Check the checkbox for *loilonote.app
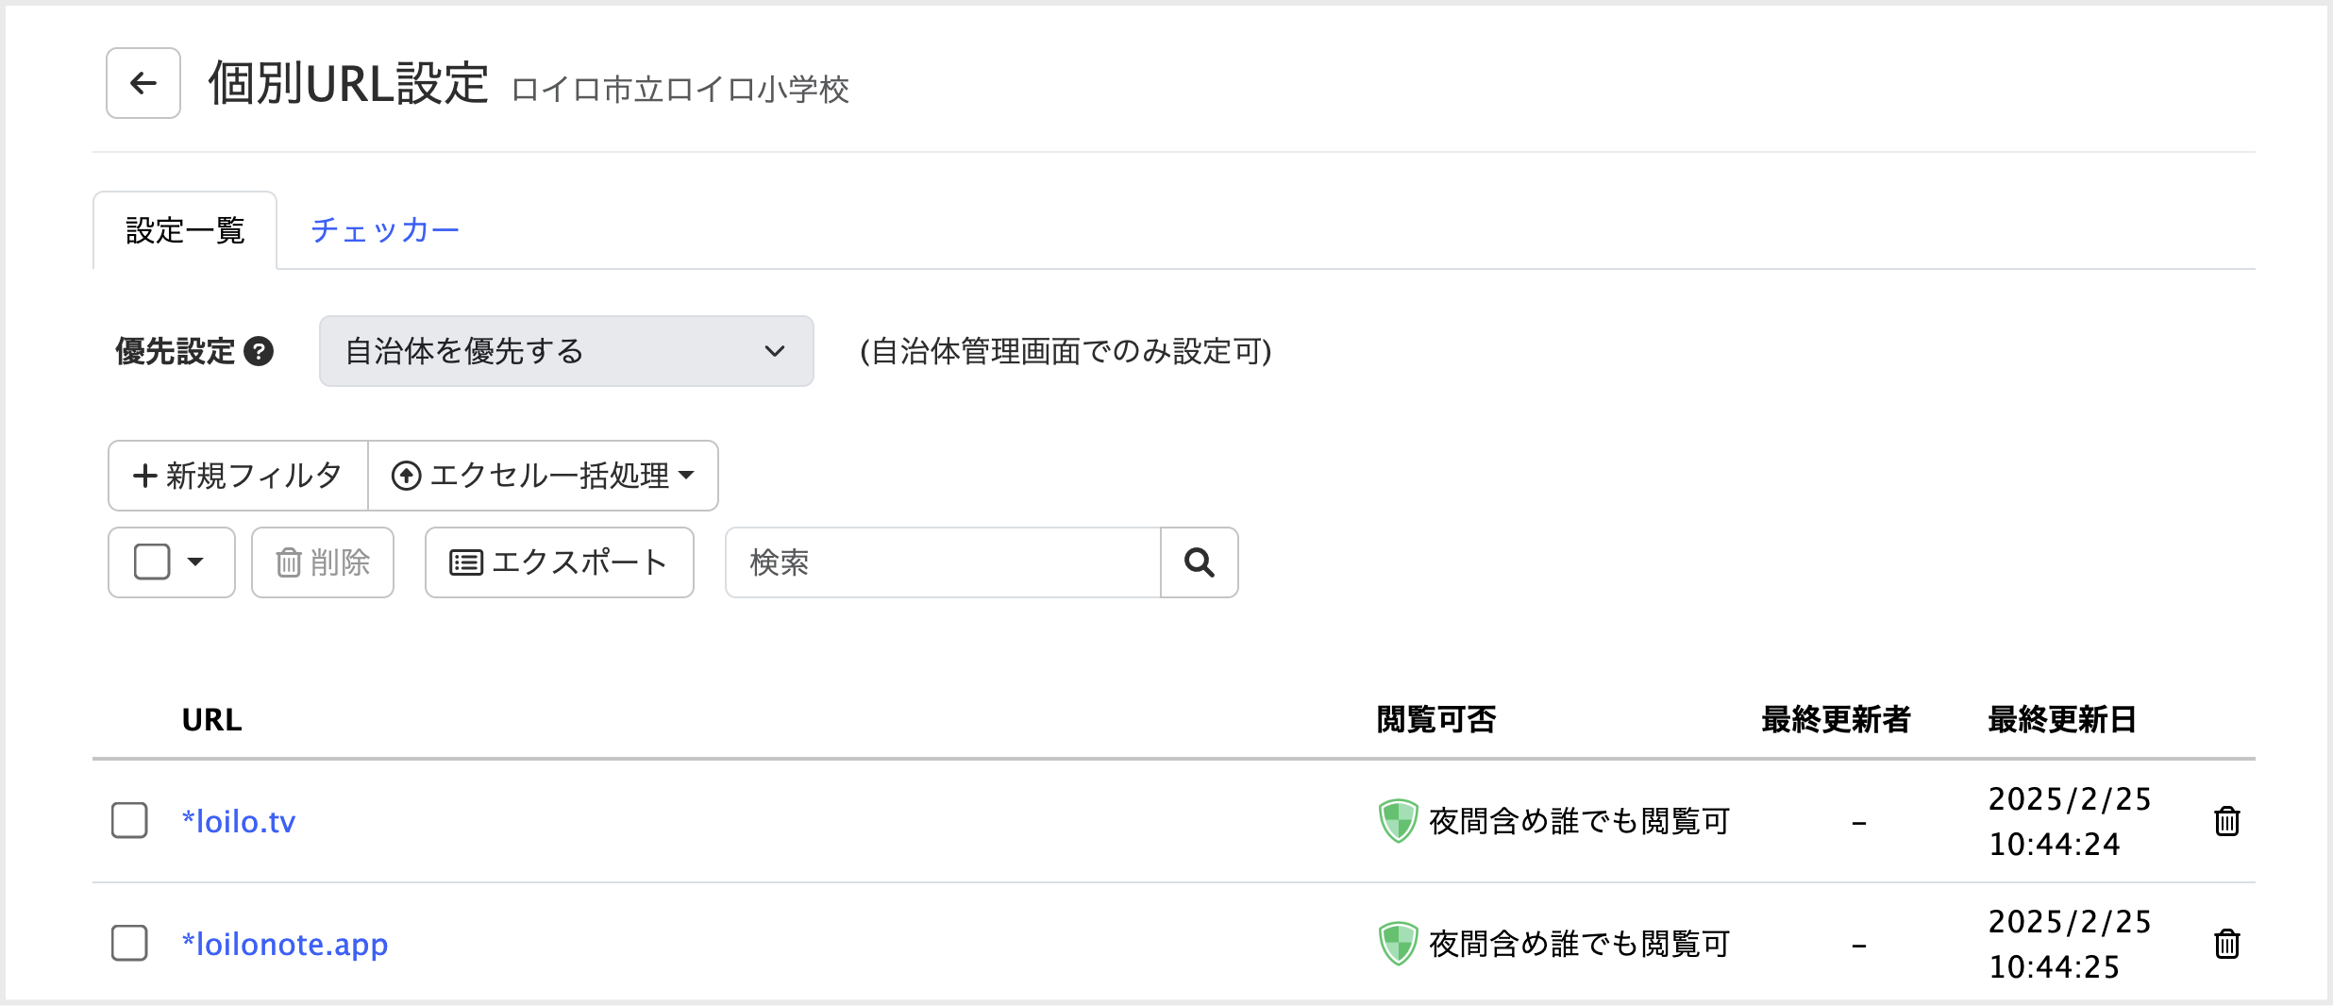 (x=129, y=944)
